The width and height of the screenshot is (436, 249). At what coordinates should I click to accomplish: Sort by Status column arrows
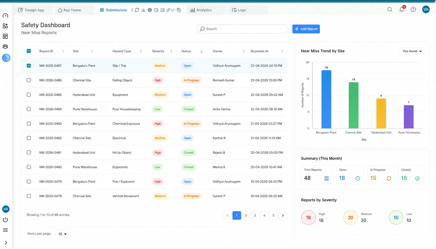click(x=201, y=51)
